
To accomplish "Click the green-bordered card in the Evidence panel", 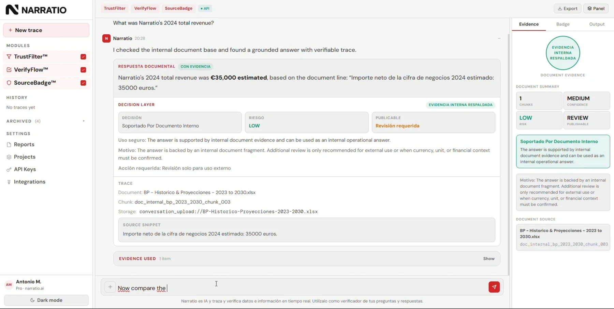I will point(563,151).
